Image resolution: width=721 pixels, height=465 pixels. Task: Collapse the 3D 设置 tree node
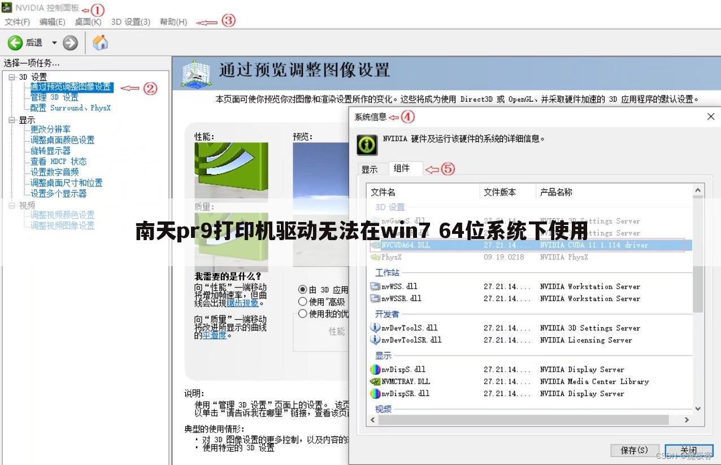click(12, 77)
